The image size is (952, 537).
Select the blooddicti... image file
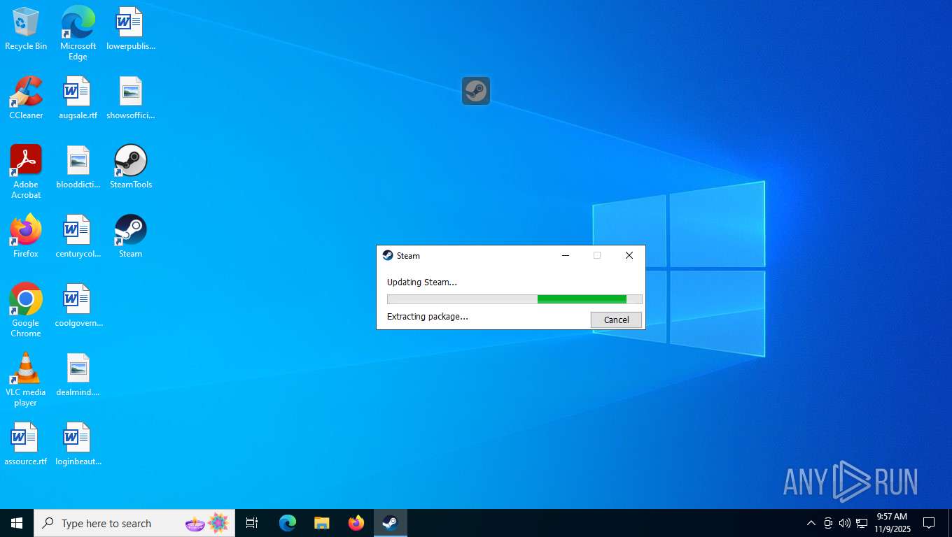tap(78, 167)
